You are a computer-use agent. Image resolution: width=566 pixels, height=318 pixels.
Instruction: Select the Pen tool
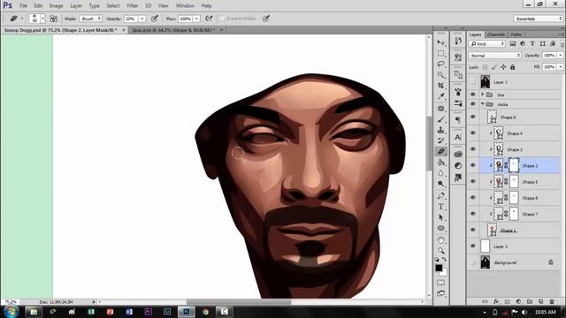click(x=440, y=196)
